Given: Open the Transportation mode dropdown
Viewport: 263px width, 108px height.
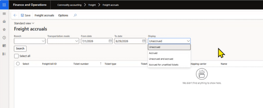Looking at the screenshot, I should click(x=63, y=41).
